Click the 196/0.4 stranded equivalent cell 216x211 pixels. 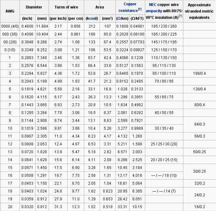[x=199, y=73]
